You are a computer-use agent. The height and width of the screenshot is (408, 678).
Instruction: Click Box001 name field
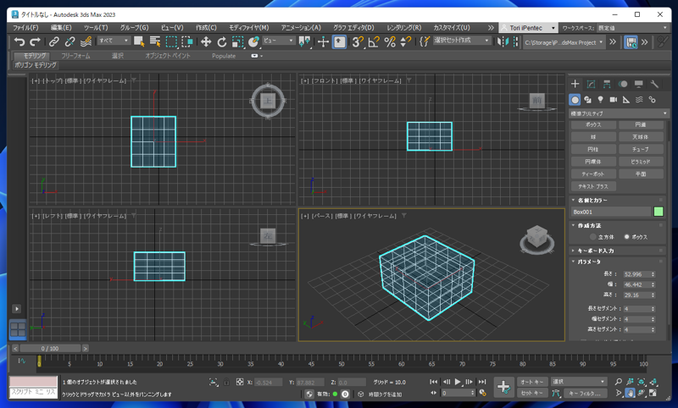[x=611, y=212]
